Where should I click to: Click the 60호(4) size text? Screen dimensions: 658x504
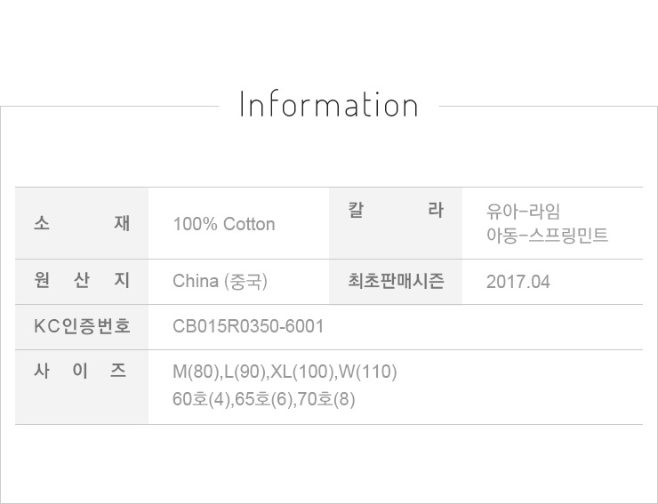click(x=201, y=399)
